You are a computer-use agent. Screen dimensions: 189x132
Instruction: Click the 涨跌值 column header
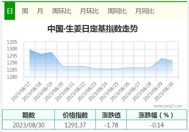111,115
